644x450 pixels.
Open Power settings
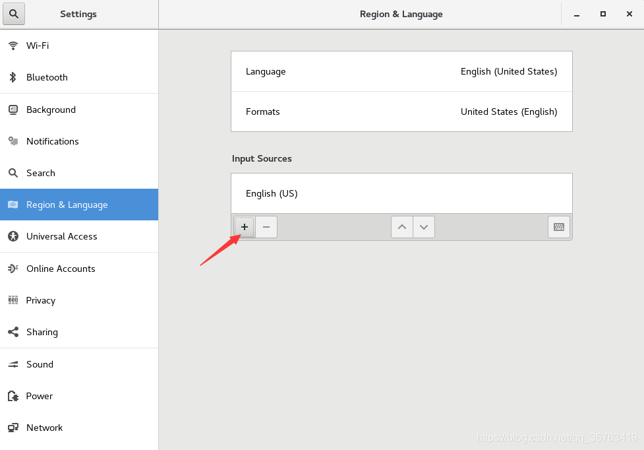[x=79, y=396]
